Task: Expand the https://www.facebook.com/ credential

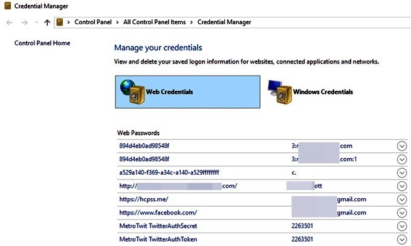Action: 401,213
